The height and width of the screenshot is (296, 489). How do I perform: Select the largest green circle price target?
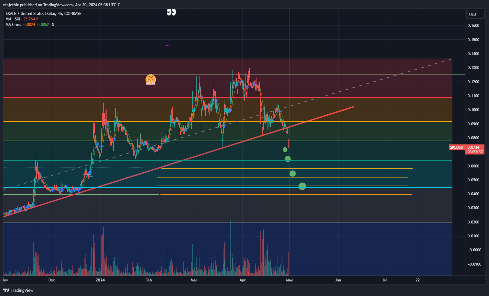click(302, 186)
